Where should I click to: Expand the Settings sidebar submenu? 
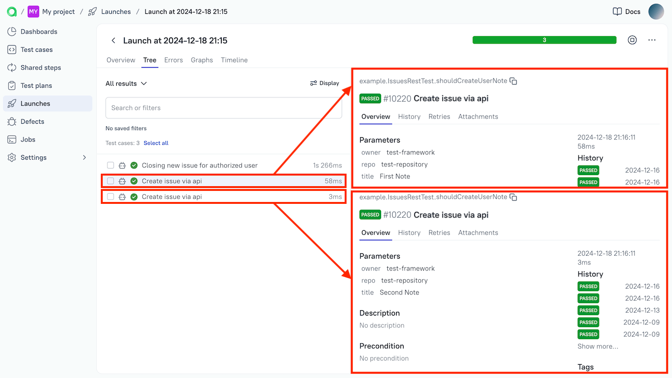[x=84, y=157]
